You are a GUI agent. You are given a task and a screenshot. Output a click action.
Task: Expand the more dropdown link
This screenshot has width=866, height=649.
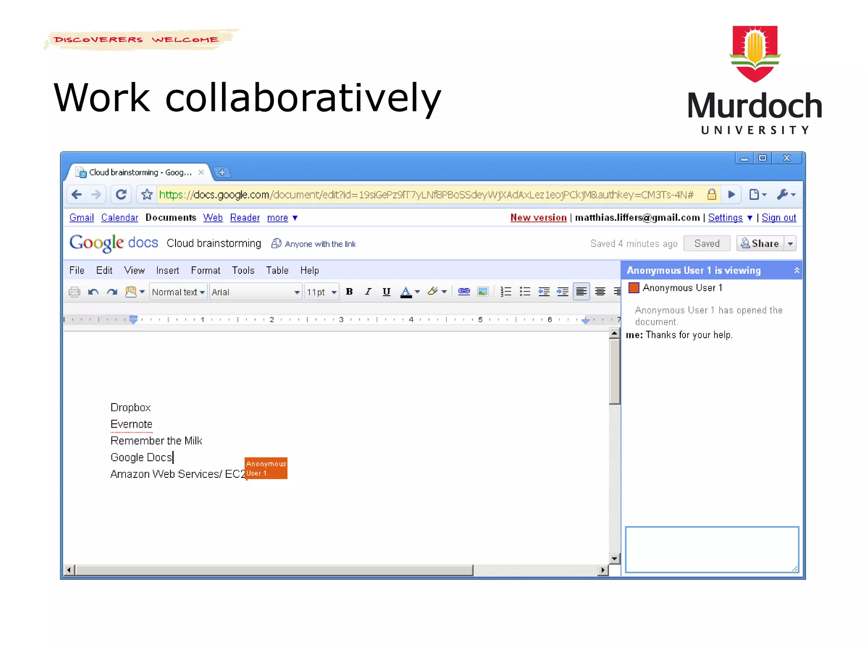[x=282, y=218]
